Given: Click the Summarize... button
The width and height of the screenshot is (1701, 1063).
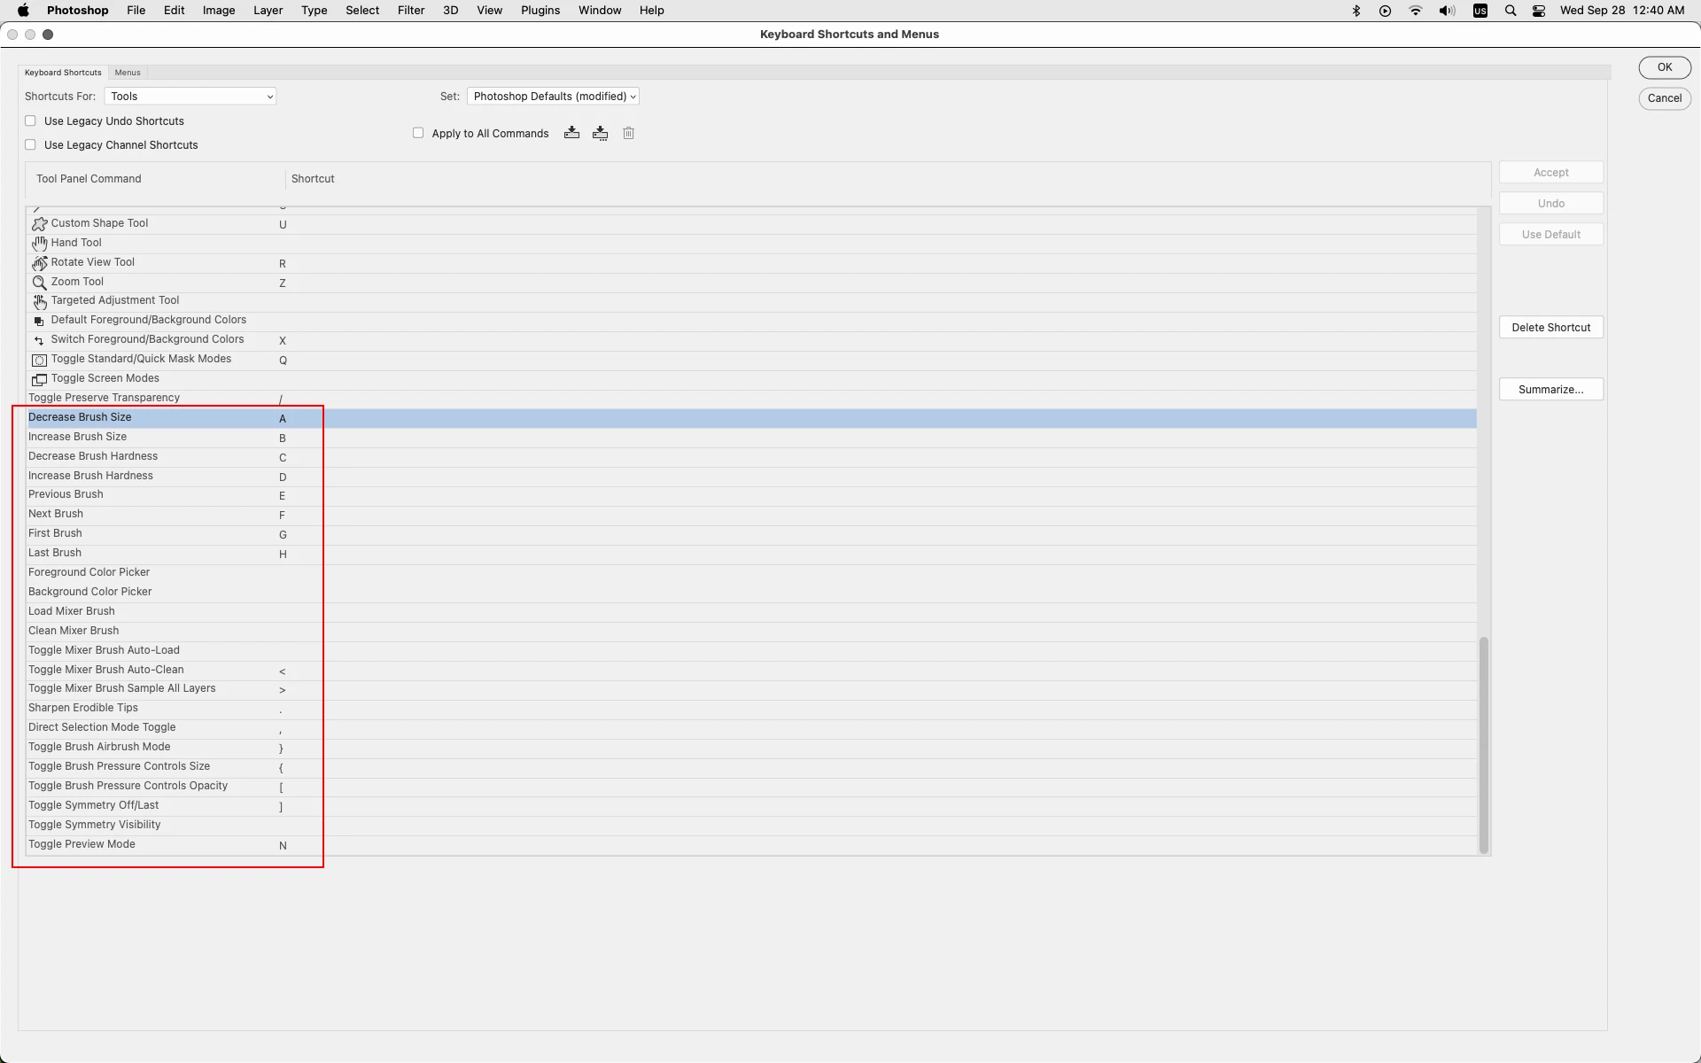Looking at the screenshot, I should [x=1550, y=390].
